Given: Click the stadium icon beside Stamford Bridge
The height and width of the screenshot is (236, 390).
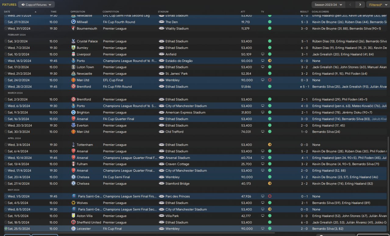Looking at the screenshot, I should tap(161, 184).
